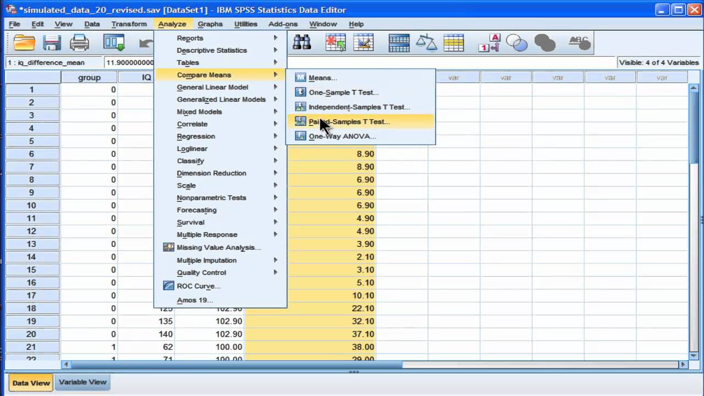The width and height of the screenshot is (704, 396).
Task: Click the ROC Curve icon
Action: click(169, 286)
